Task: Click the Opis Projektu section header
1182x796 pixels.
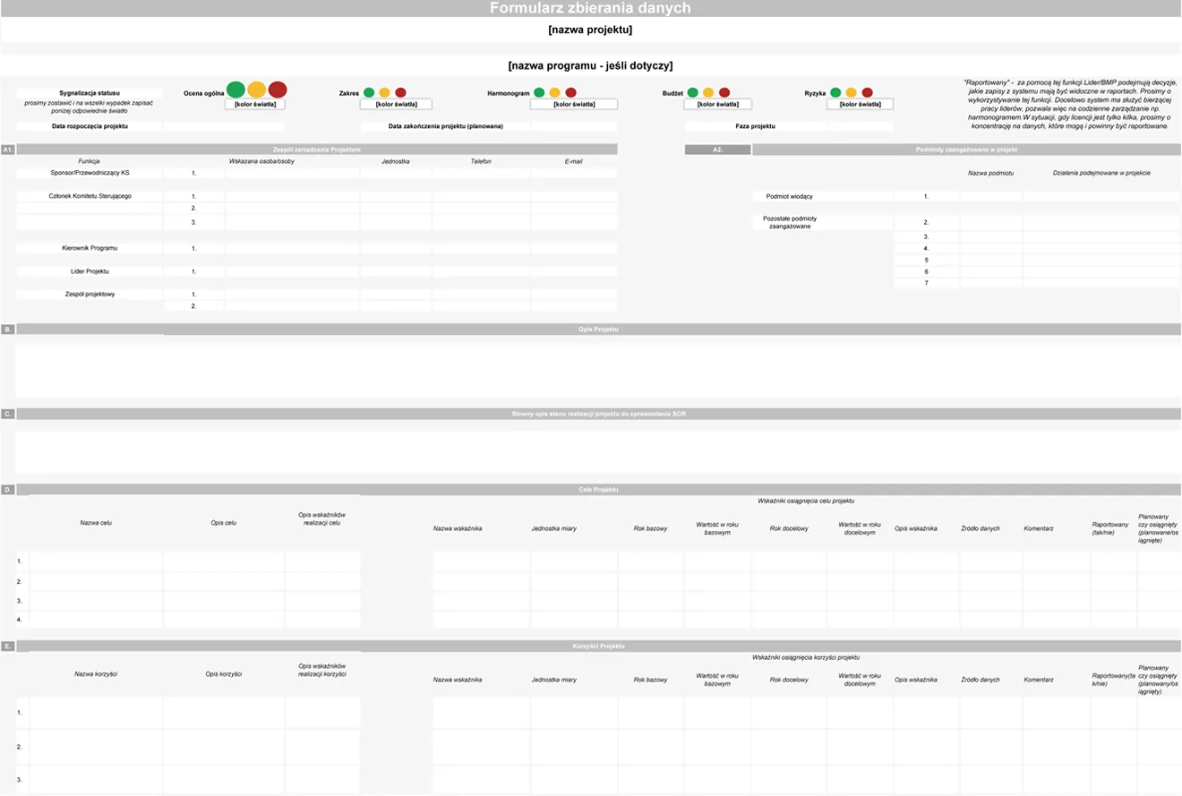Action: 598,330
